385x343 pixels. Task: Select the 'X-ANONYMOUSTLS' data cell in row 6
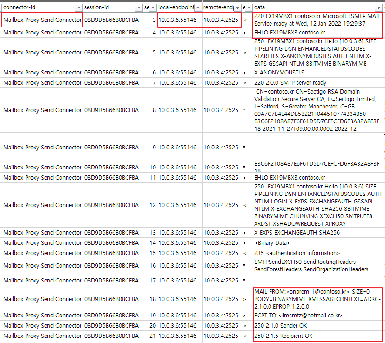317,73
